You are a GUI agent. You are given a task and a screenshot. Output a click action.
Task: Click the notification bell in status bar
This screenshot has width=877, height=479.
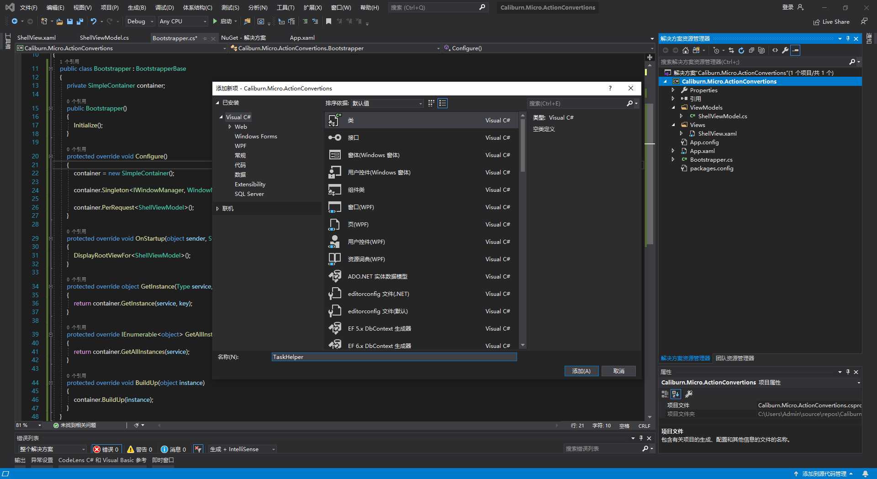click(x=865, y=474)
